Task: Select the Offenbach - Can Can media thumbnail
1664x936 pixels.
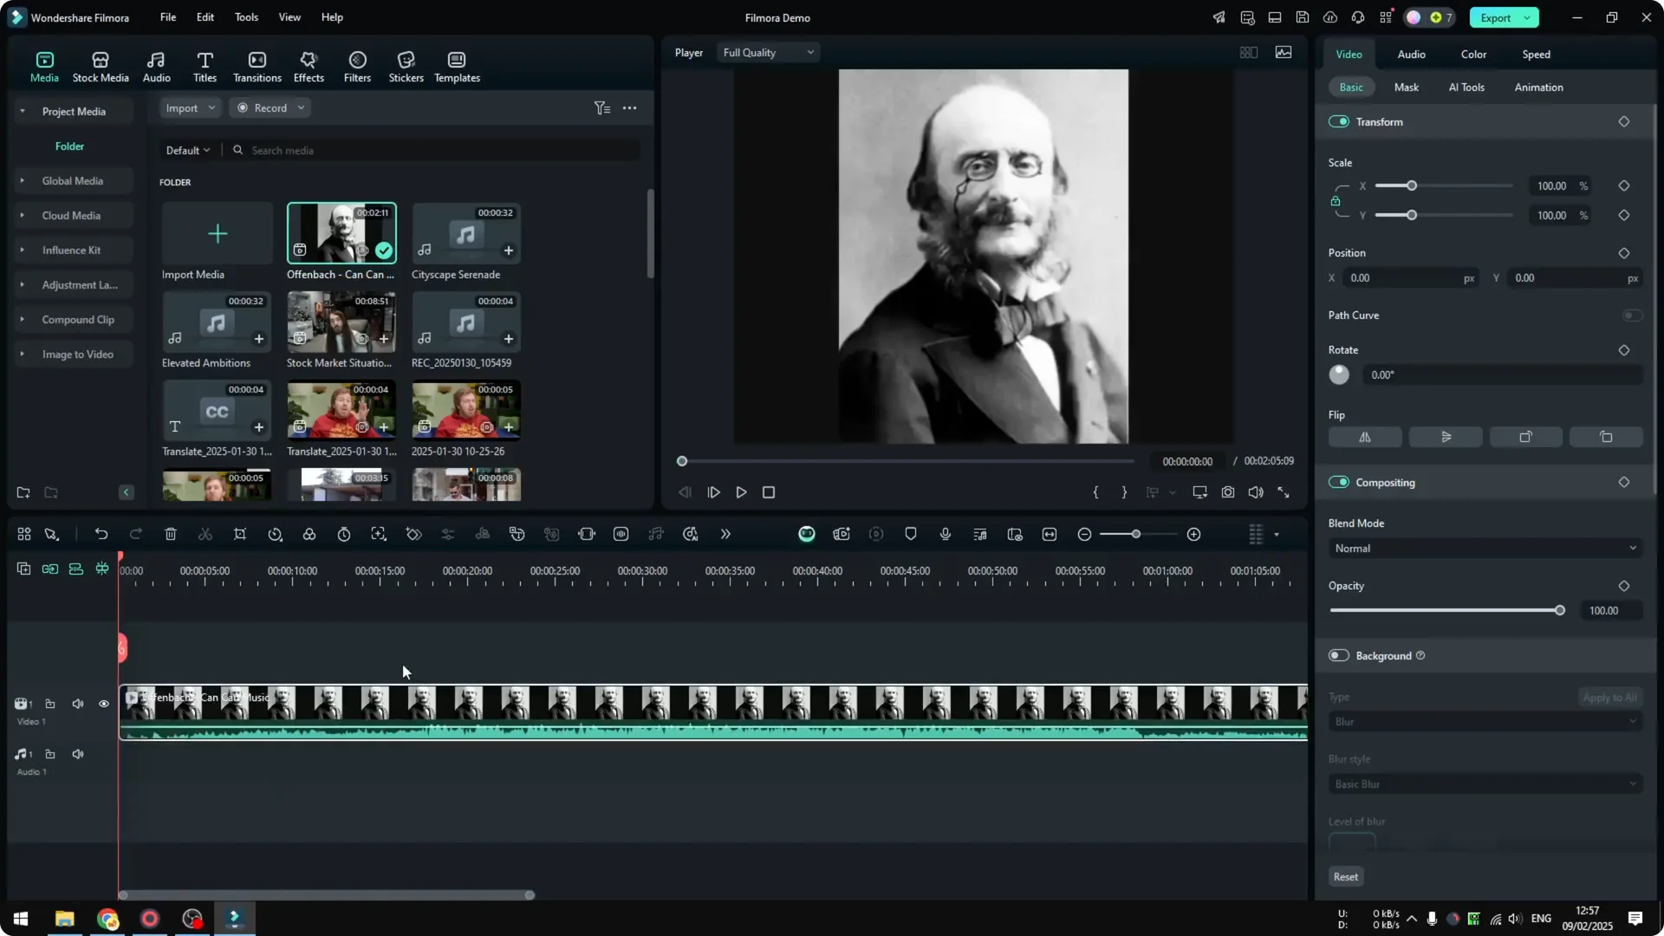Action: point(341,232)
